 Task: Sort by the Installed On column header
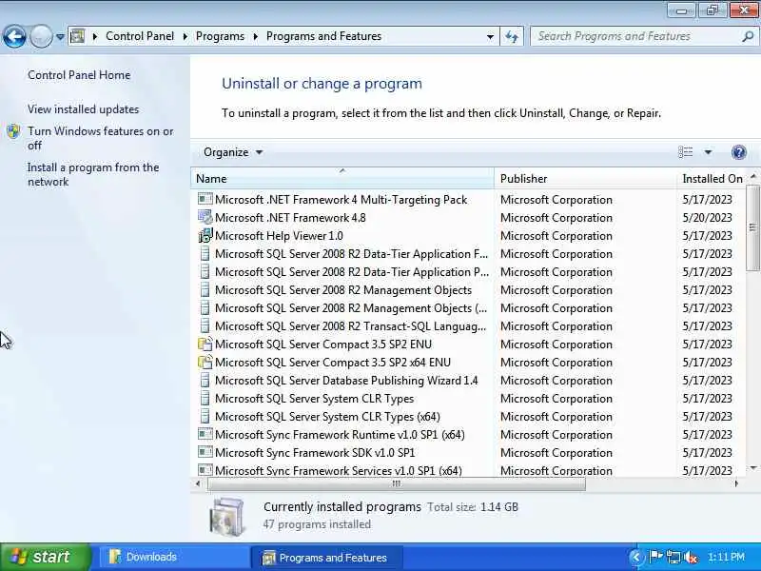pos(712,179)
